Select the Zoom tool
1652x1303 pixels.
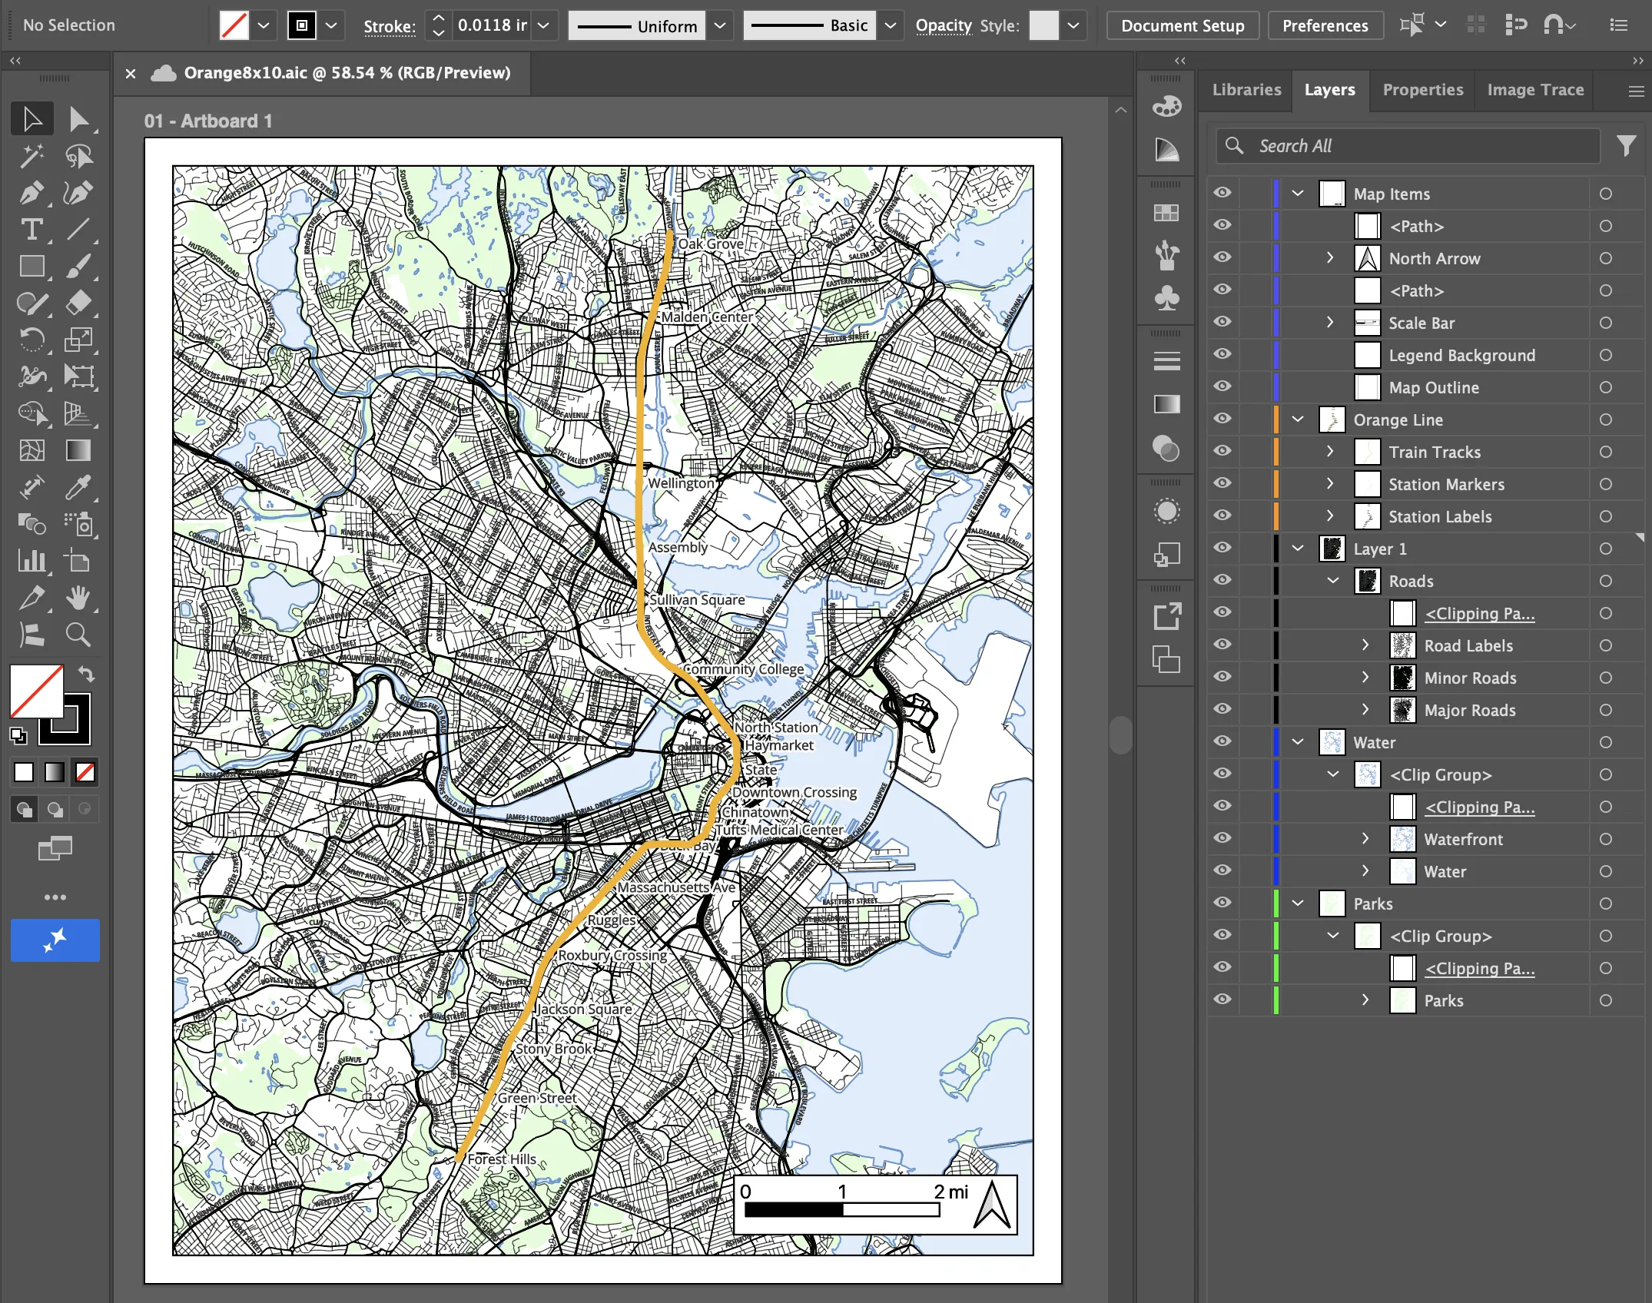coord(78,635)
